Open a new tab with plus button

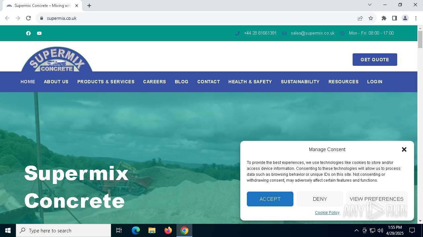tap(89, 6)
